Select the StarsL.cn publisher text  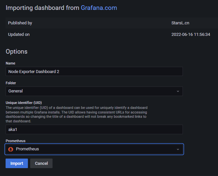180,23
